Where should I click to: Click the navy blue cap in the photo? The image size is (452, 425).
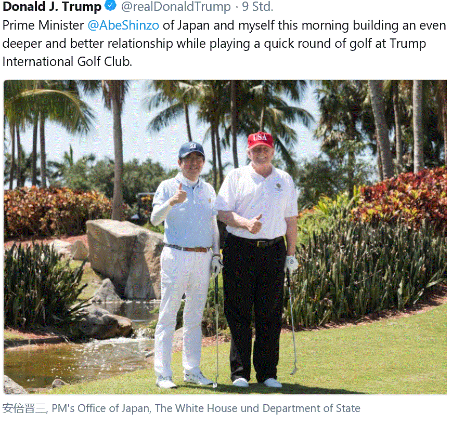click(191, 150)
